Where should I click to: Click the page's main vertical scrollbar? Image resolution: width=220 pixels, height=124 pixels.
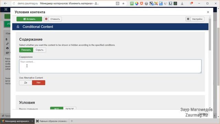(x=219, y=56)
